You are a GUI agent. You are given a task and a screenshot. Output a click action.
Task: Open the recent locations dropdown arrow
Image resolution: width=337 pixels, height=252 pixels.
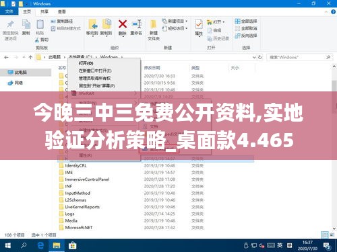point(24,57)
